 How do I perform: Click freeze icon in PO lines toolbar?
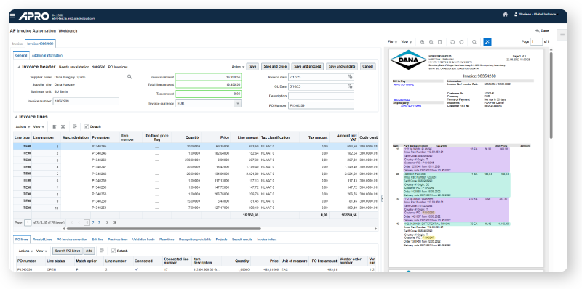[102, 251]
